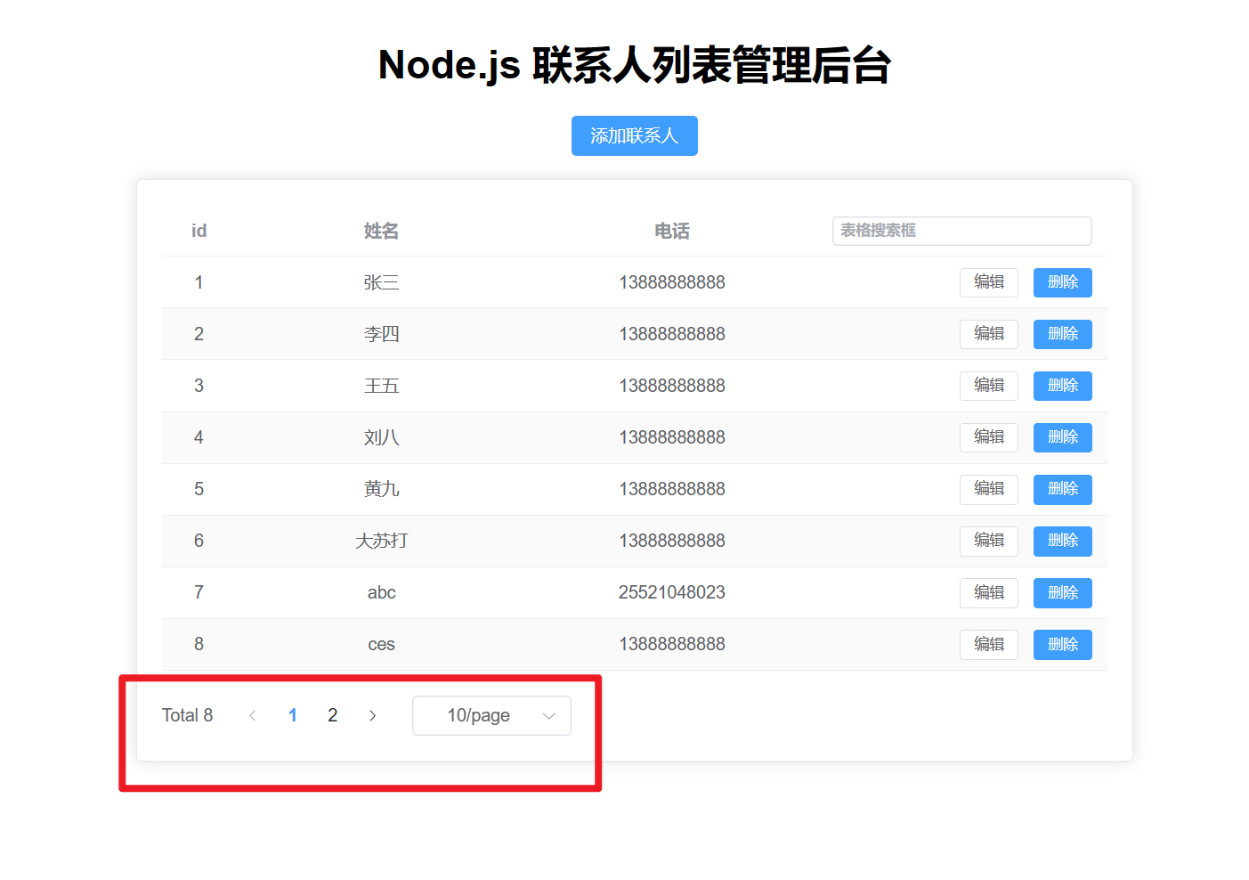Go to next page arrow
Image resolution: width=1249 pixels, height=880 pixels.
tap(372, 715)
